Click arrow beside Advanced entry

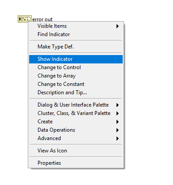tap(117, 139)
